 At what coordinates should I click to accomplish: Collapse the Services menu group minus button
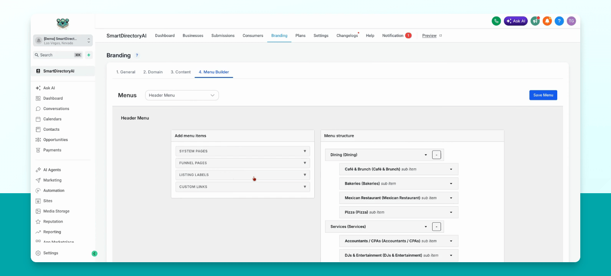pyautogui.click(x=436, y=227)
